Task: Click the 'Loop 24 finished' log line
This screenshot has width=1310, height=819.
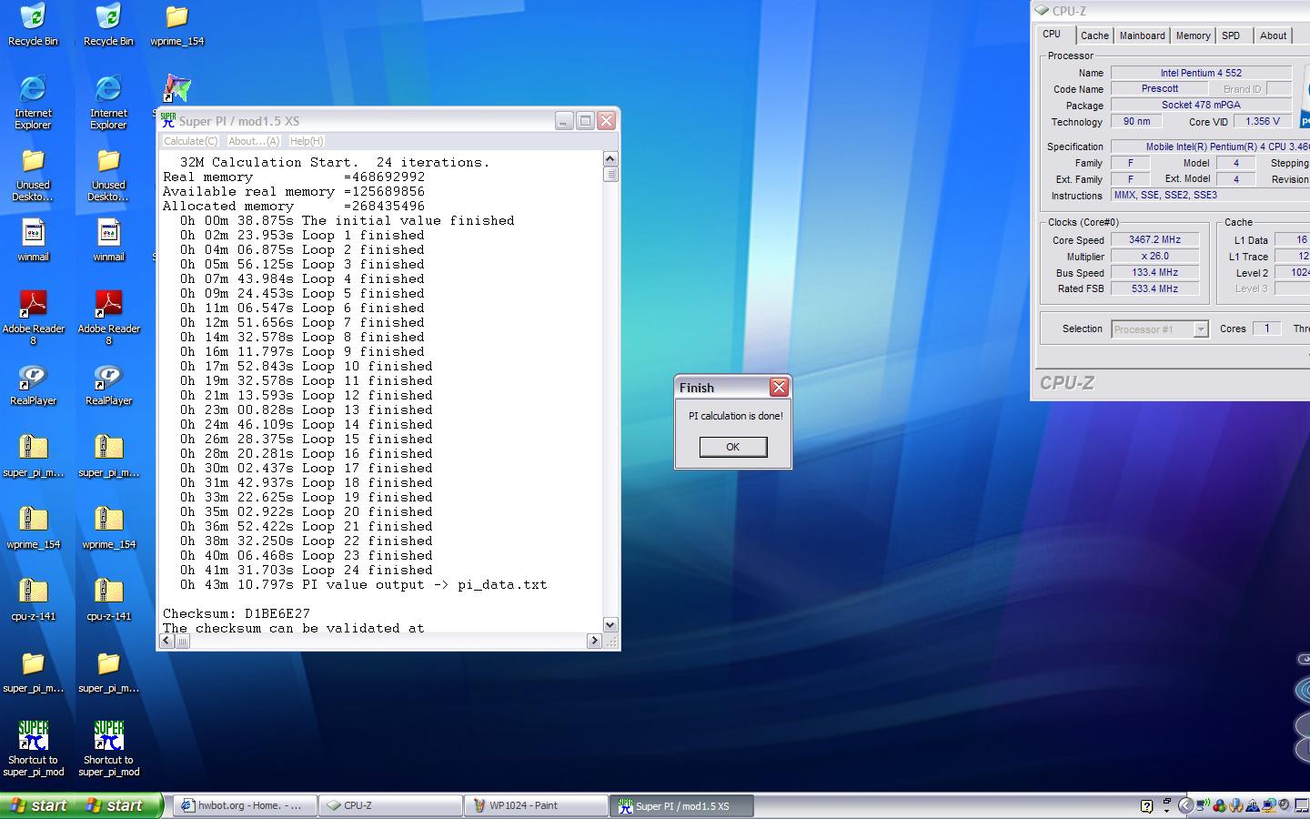Action: (307, 570)
